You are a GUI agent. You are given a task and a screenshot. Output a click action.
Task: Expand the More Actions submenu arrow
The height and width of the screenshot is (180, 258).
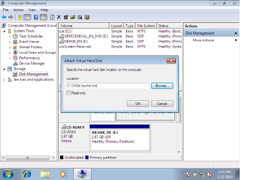click(x=236, y=40)
